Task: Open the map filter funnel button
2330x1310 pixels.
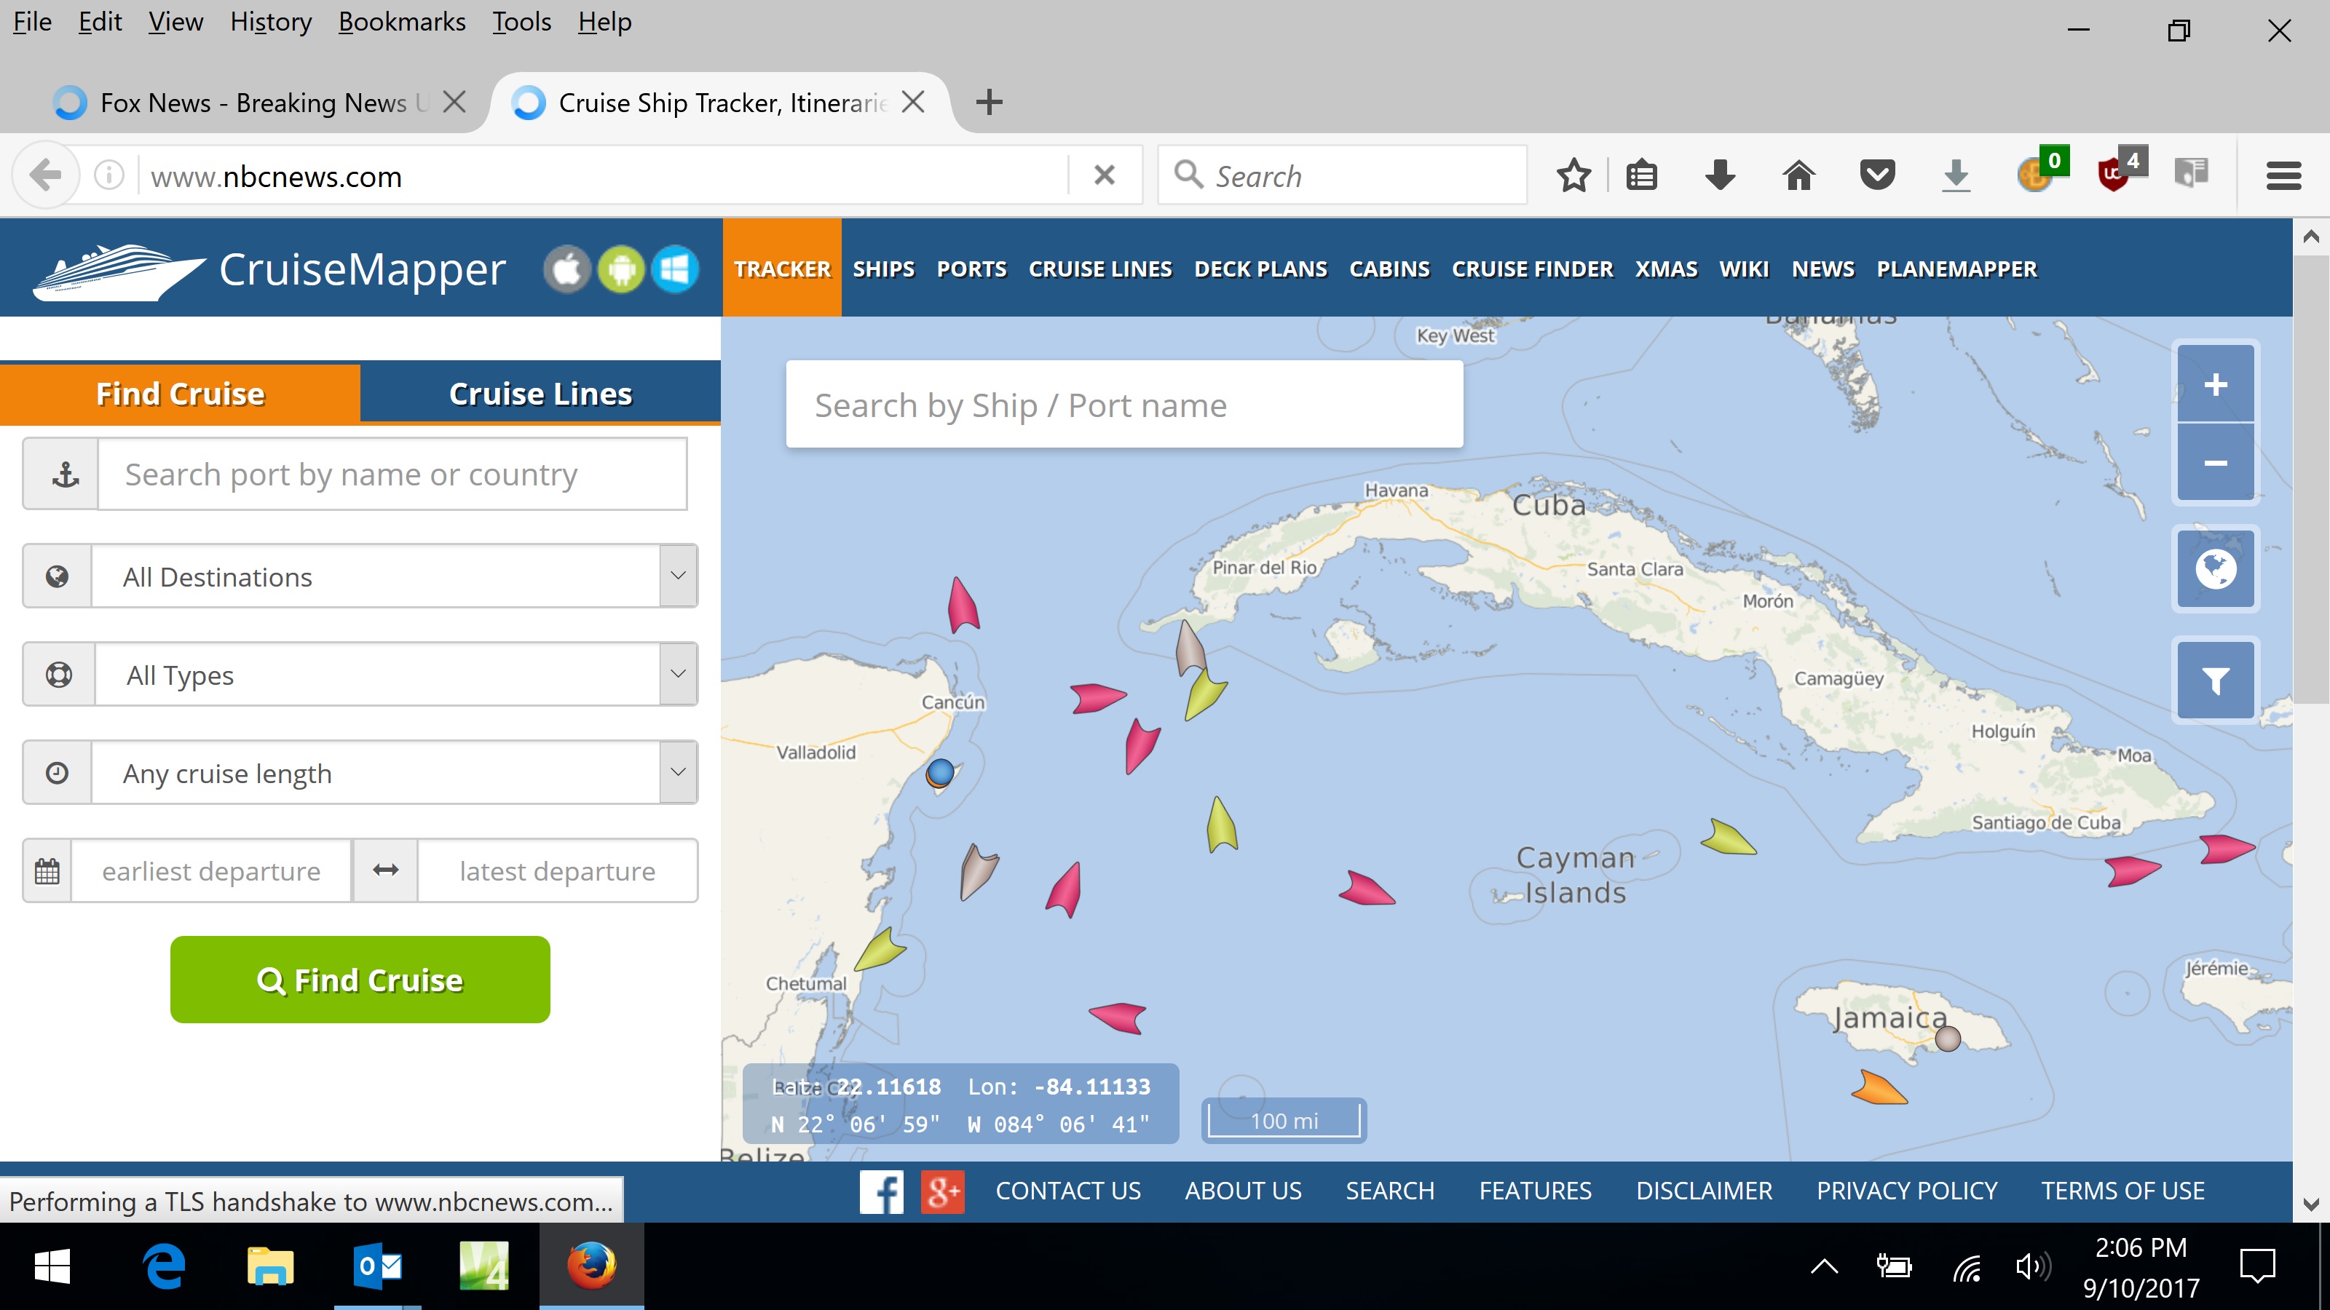Action: 2215,680
